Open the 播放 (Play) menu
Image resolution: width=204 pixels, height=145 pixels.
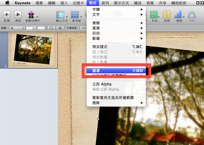click(x=138, y=3)
